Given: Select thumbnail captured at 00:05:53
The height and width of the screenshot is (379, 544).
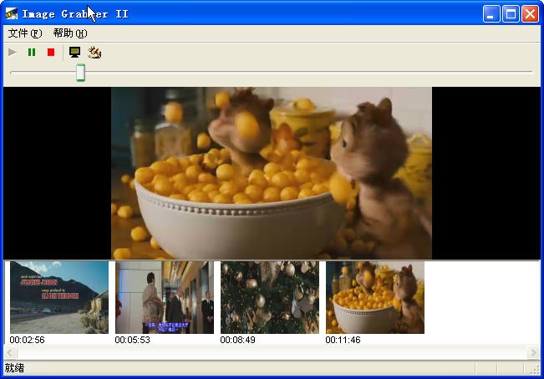Looking at the screenshot, I should click(165, 297).
